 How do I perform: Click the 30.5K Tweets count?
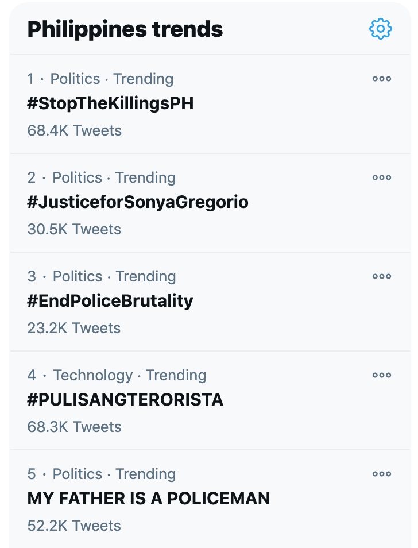[74, 230]
